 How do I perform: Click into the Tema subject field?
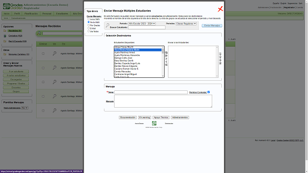click(x=151, y=92)
